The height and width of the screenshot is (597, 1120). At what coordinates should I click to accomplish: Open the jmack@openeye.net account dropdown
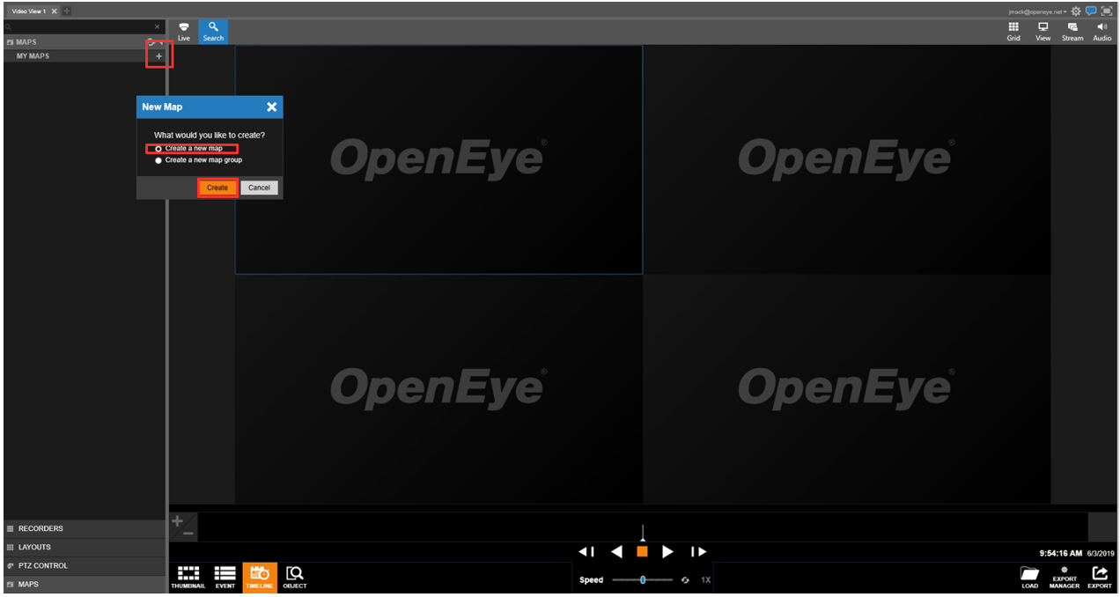click(1038, 11)
